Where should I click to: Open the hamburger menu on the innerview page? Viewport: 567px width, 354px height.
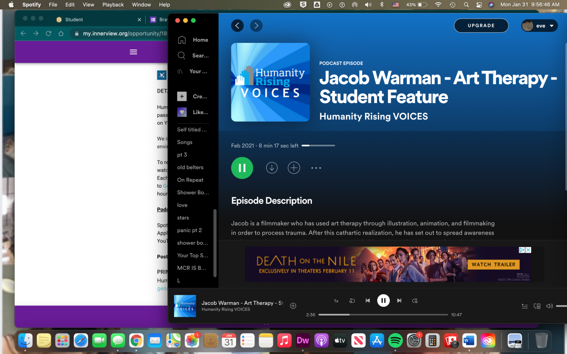coord(133,52)
